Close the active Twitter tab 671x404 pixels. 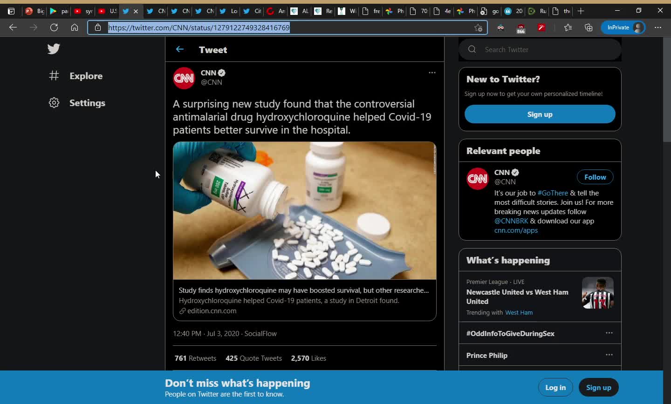click(136, 11)
